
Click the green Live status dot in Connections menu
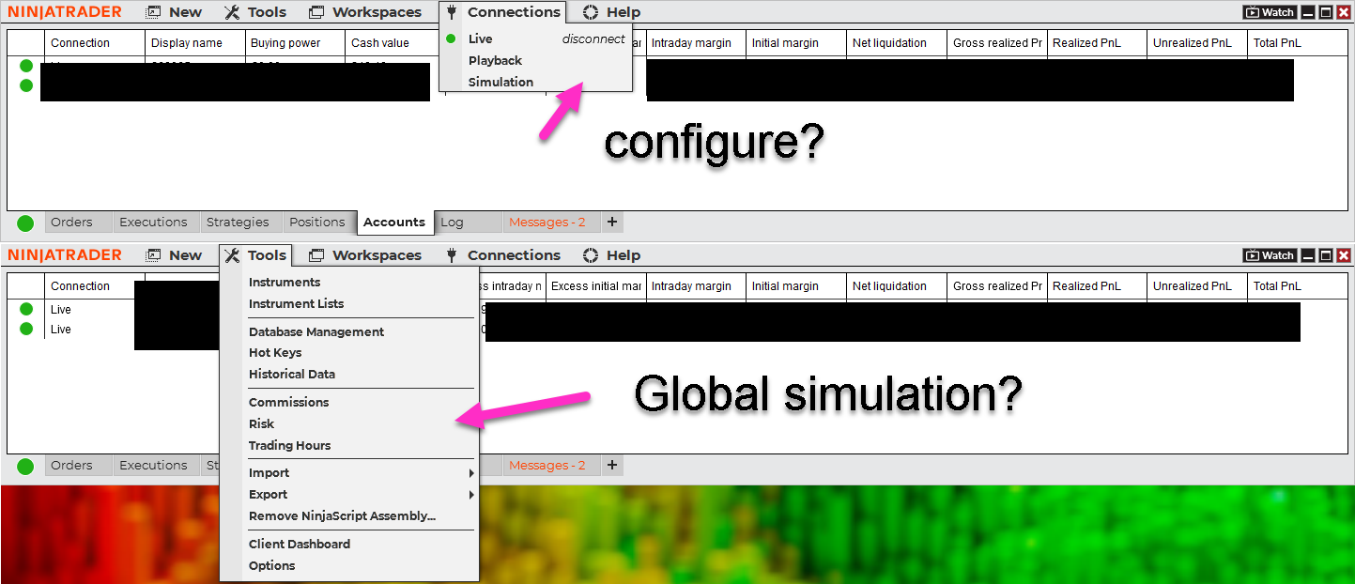452,38
